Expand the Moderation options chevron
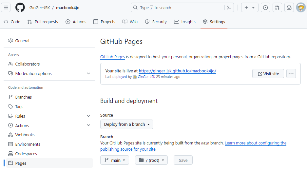Screen dimensions: 307x170 (x=88, y=74)
